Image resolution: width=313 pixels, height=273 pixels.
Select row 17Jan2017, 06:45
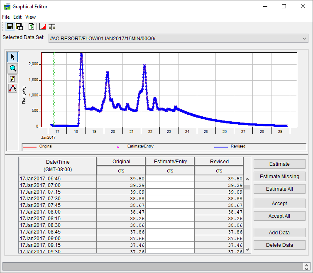(x=131, y=179)
